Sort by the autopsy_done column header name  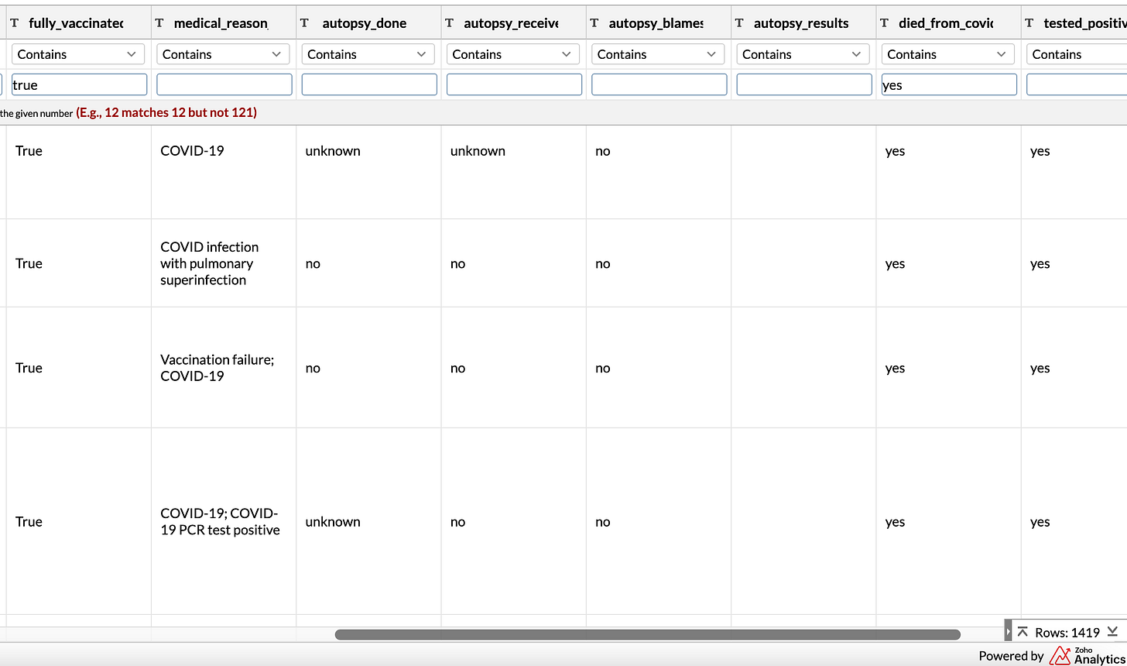pyautogui.click(x=364, y=23)
